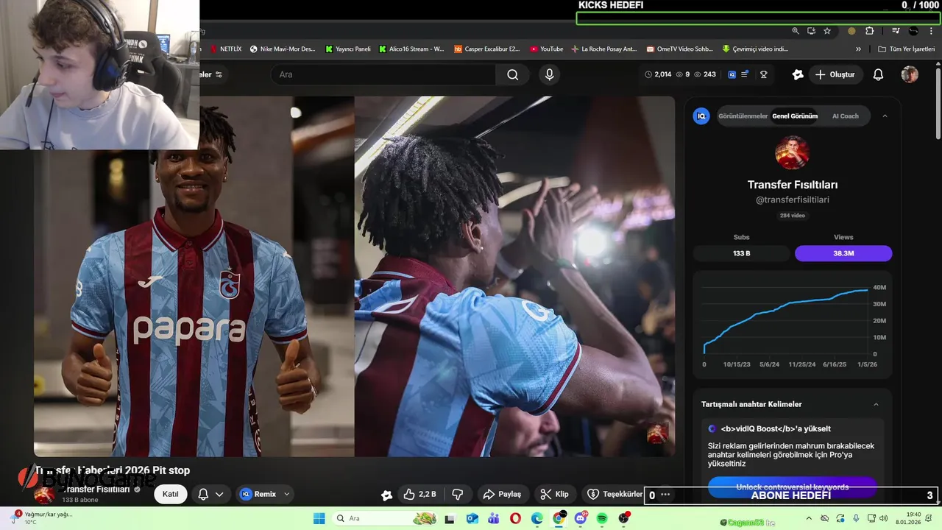This screenshot has width=942, height=530.
Task: Switch to Görüntülenmeler tab in vidIQ panel
Action: (743, 116)
